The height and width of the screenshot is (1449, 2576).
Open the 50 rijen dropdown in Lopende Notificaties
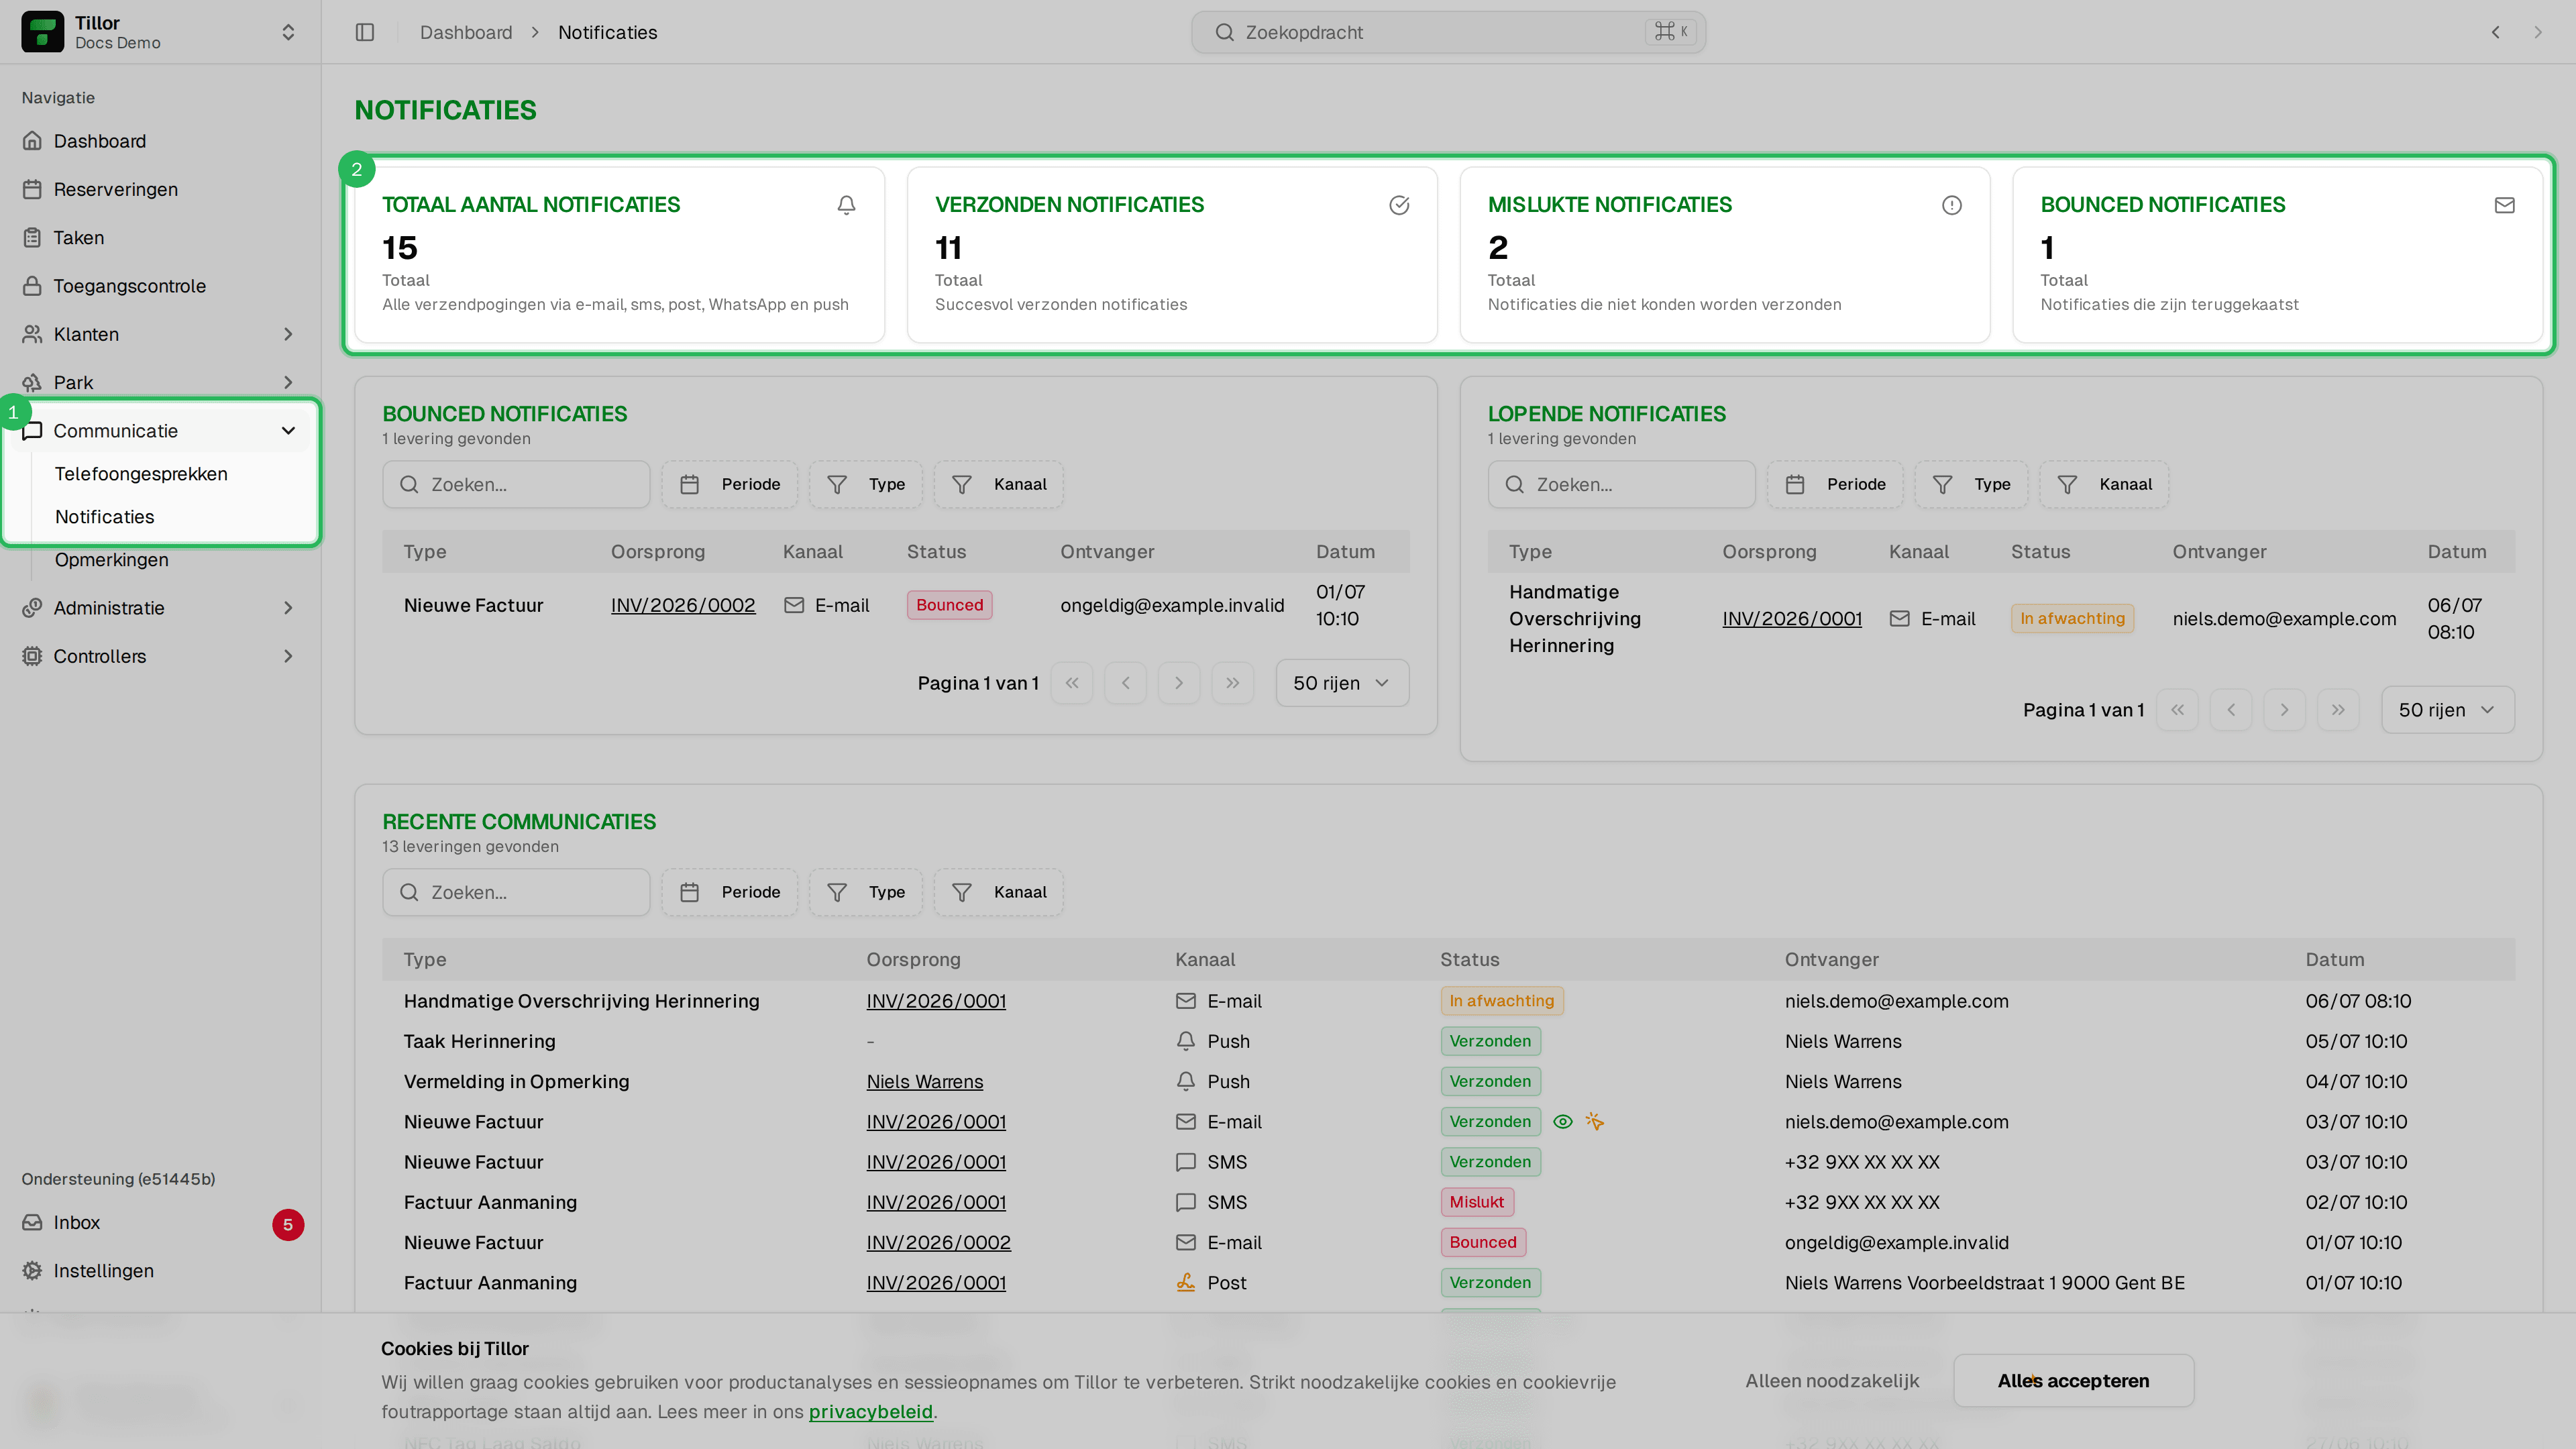tap(2447, 710)
